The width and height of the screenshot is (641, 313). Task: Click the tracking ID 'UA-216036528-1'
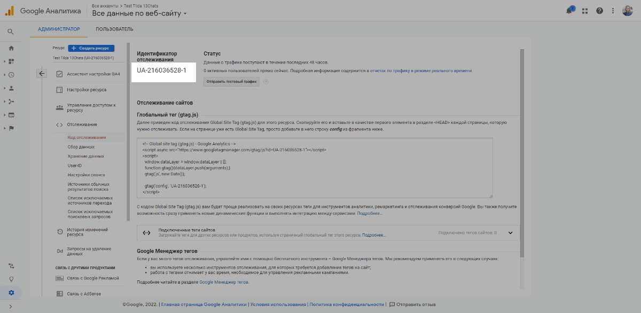[162, 71]
